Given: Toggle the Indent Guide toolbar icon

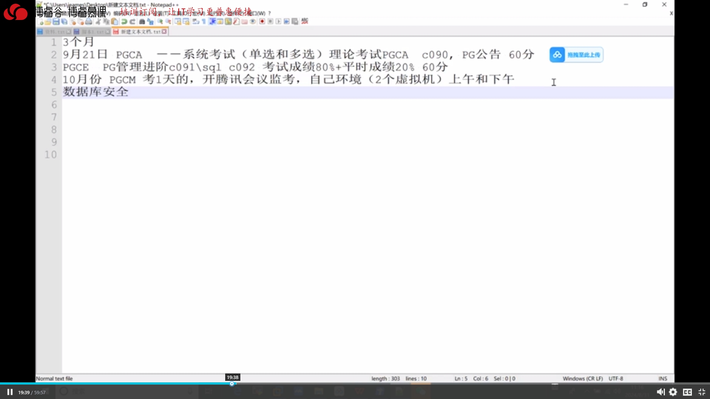Looking at the screenshot, I should pos(212,21).
